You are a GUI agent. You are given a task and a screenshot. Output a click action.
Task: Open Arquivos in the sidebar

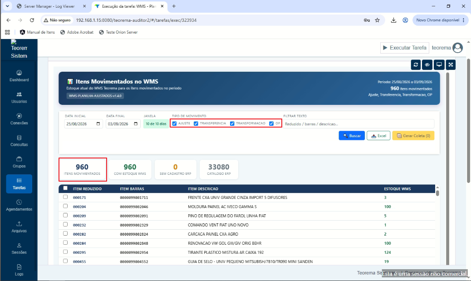(19, 227)
